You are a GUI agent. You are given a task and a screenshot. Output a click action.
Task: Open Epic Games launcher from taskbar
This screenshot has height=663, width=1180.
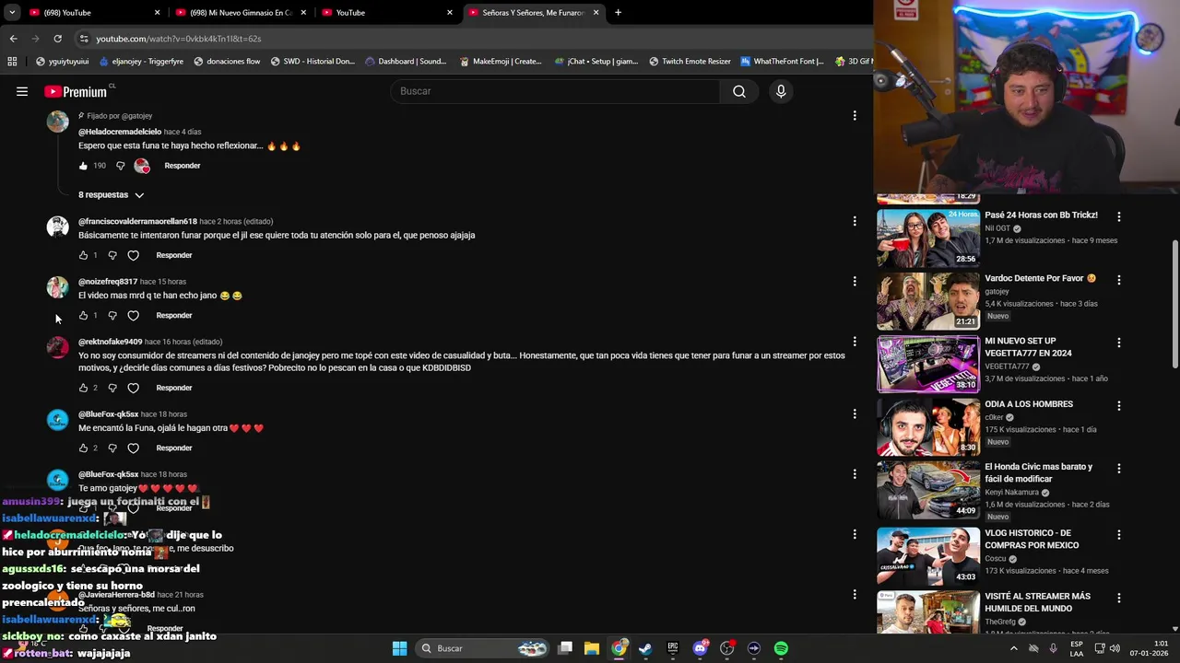[673, 648]
